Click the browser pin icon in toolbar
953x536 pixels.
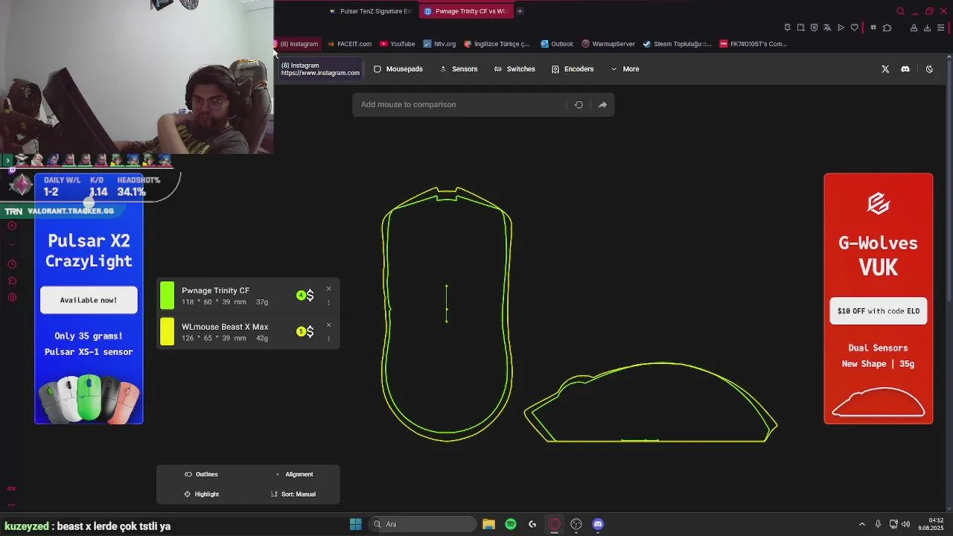[787, 28]
